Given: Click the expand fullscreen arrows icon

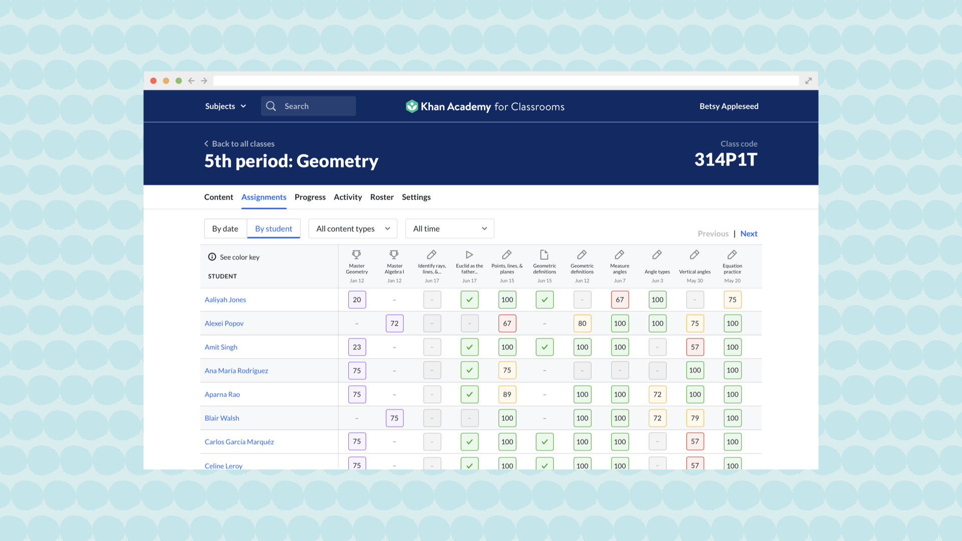Looking at the screenshot, I should point(808,81).
